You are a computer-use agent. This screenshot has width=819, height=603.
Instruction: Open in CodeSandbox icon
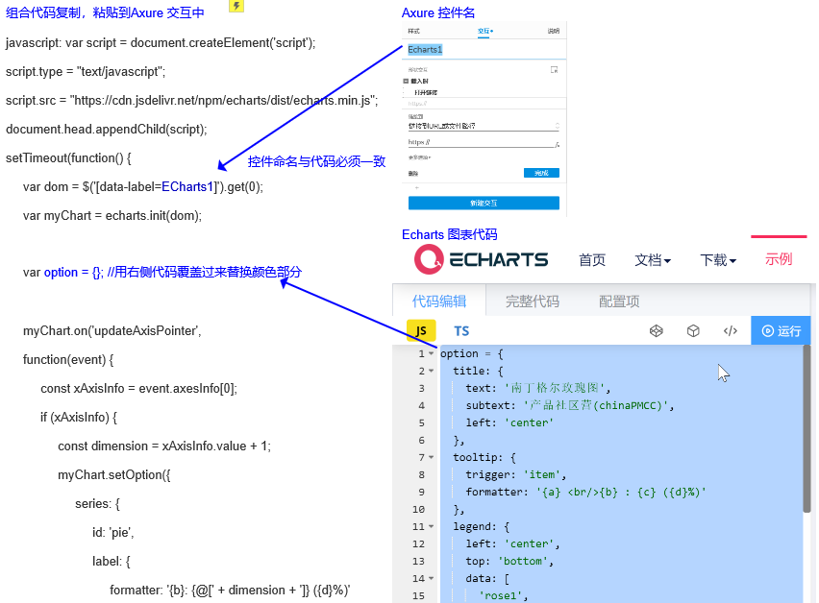(656, 331)
